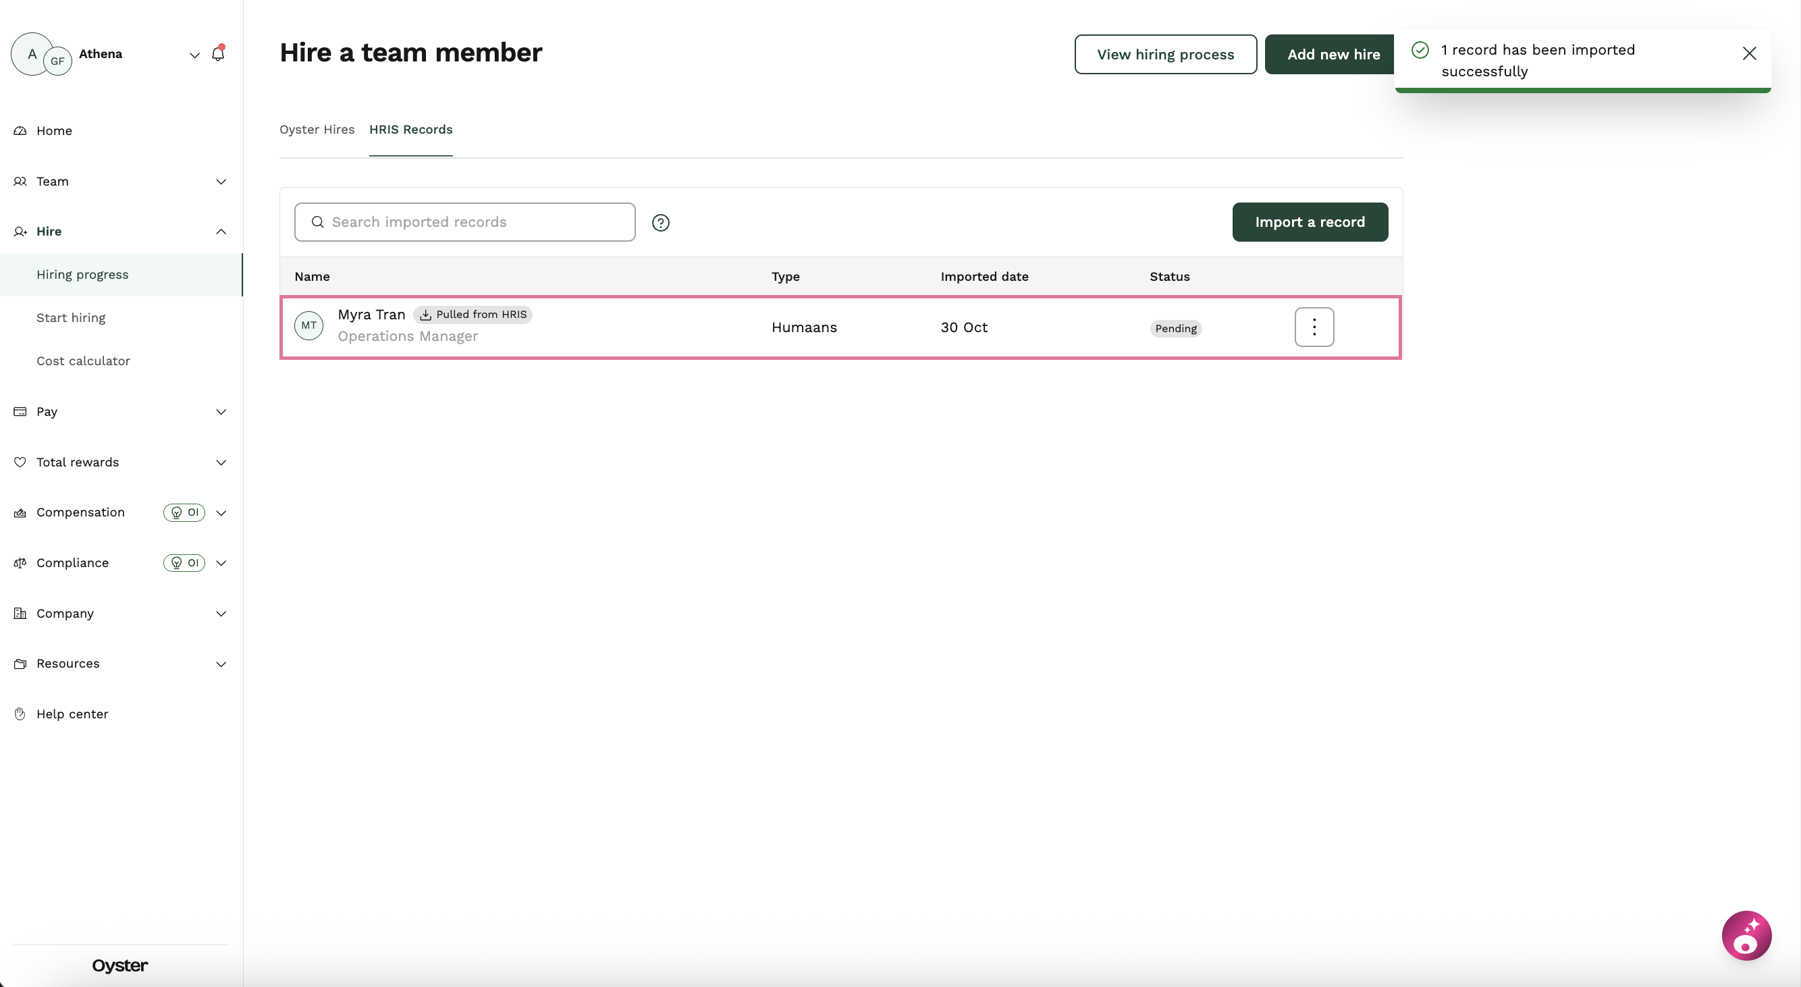Click the Compliance scales icon

20,563
